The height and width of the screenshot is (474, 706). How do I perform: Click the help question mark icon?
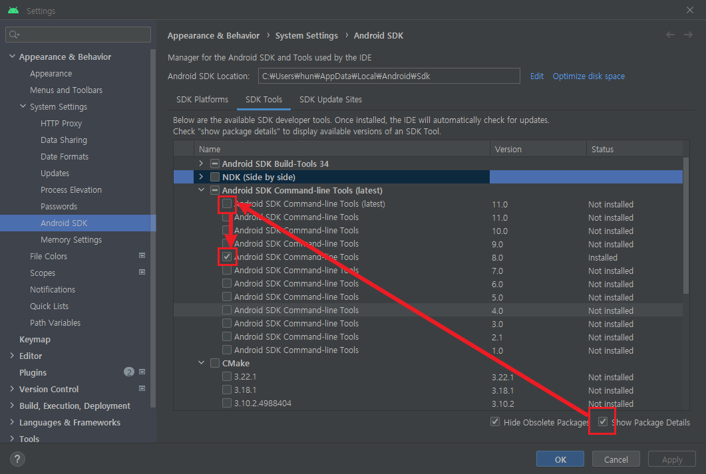coord(17,459)
